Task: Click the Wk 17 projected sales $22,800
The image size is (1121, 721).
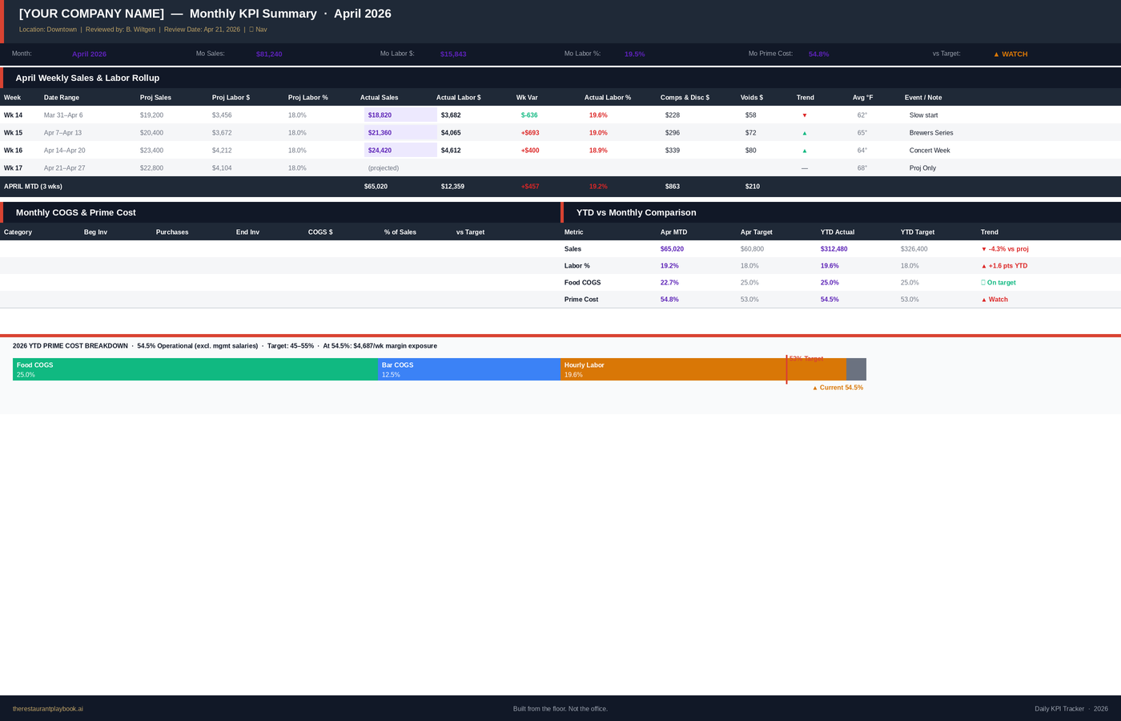Action: click(151, 168)
